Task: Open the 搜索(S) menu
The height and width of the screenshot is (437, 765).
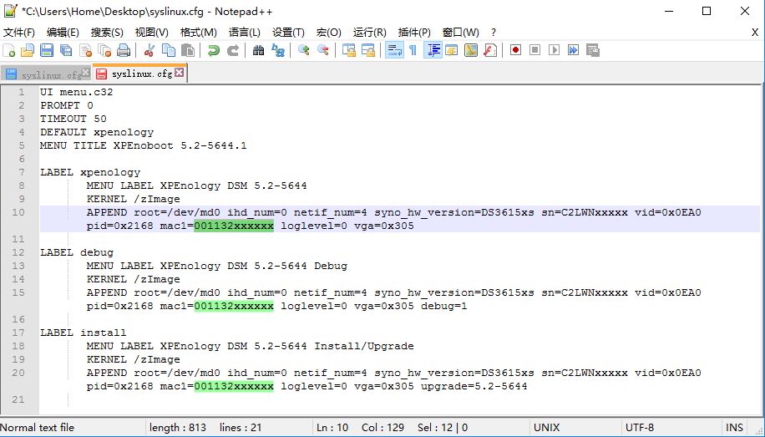Action: tap(107, 33)
